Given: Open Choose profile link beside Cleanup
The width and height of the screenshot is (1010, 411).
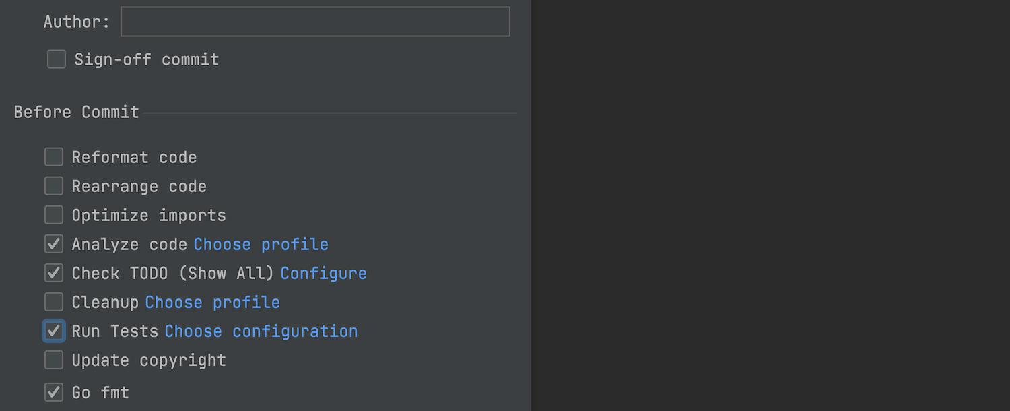Looking at the screenshot, I should (x=212, y=302).
